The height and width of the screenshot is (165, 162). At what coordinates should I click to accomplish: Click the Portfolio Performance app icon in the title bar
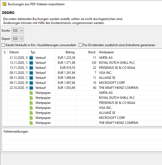tap(4, 4)
